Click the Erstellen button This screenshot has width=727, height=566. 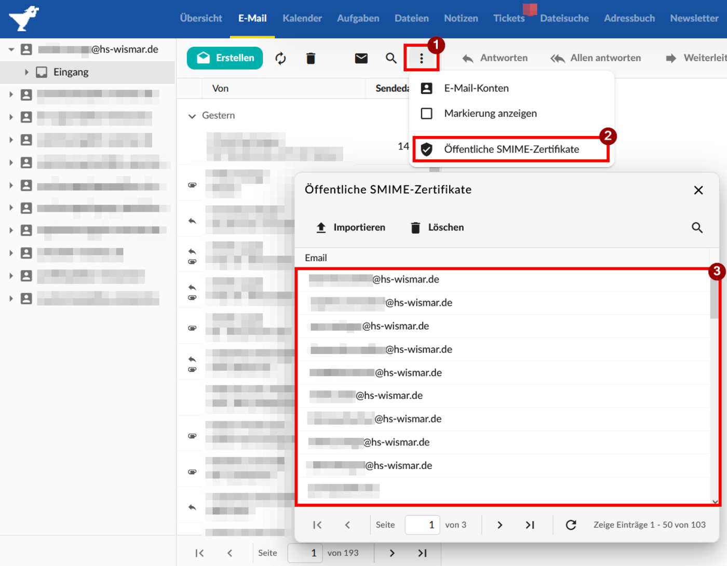[225, 58]
